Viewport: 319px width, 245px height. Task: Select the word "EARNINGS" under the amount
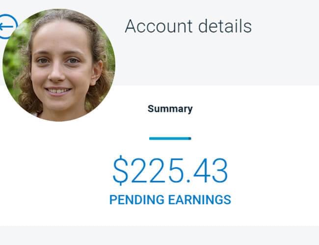coord(200,200)
